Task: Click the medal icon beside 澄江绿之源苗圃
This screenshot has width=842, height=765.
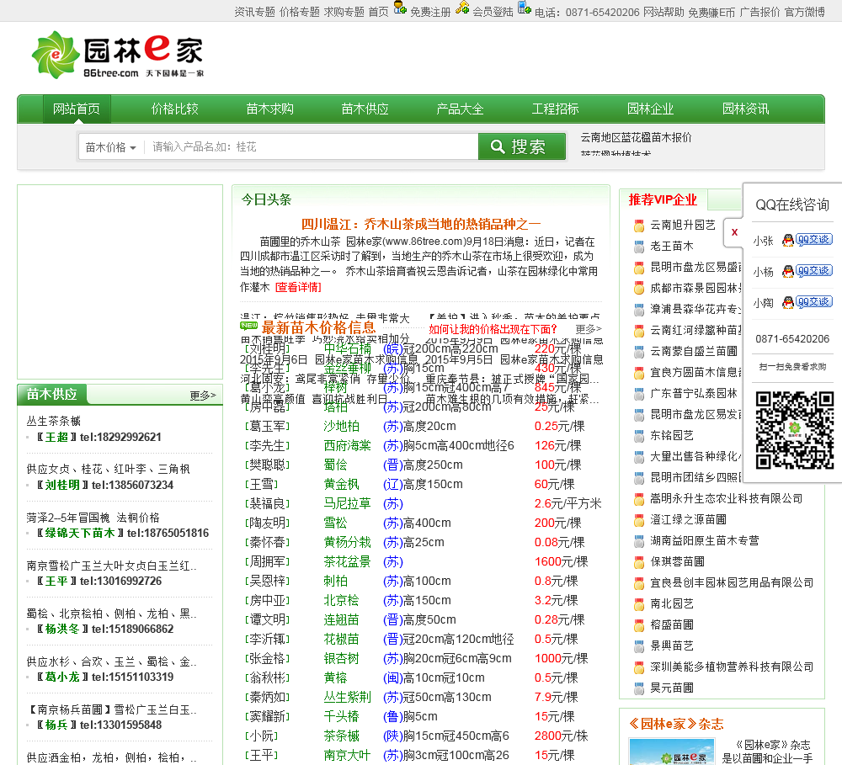Action: point(639,520)
